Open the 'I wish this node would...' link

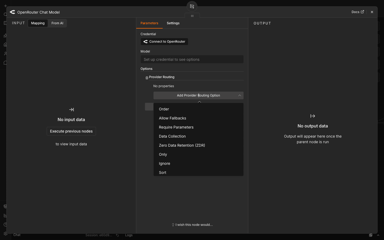pyautogui.click(x=192, y=225)
